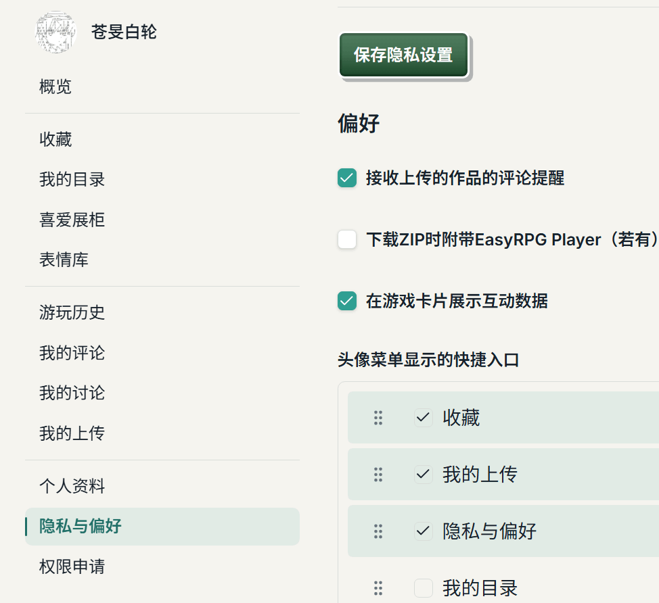Screen dimensions: 659x603
Task: Click the 接收上传的作品的评论提醒 label text
Action: point(465,178)
